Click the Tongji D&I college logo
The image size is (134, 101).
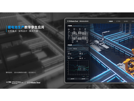point(15,83)
